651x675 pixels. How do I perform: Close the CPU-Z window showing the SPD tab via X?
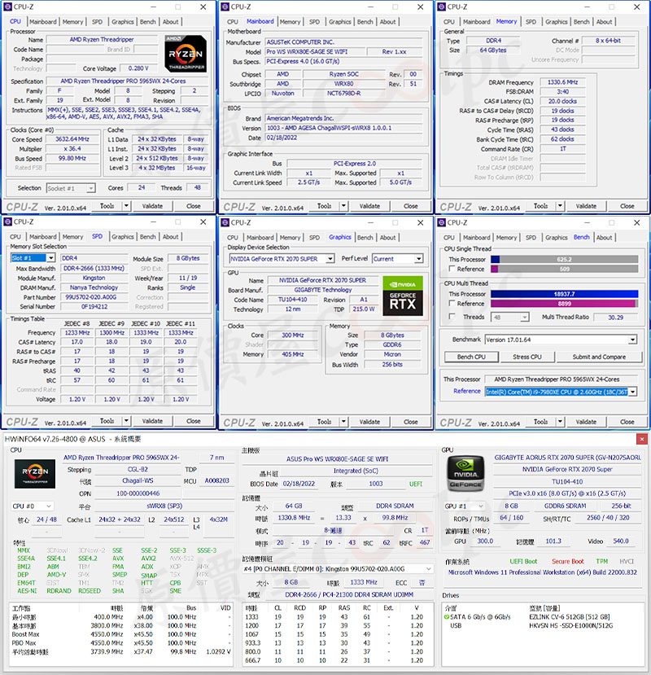[203, 221]
